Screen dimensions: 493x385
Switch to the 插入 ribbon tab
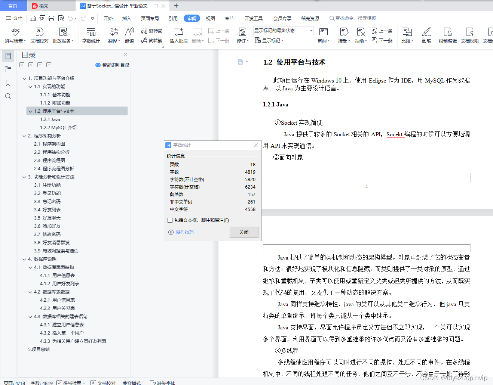(x=127, y=18)
